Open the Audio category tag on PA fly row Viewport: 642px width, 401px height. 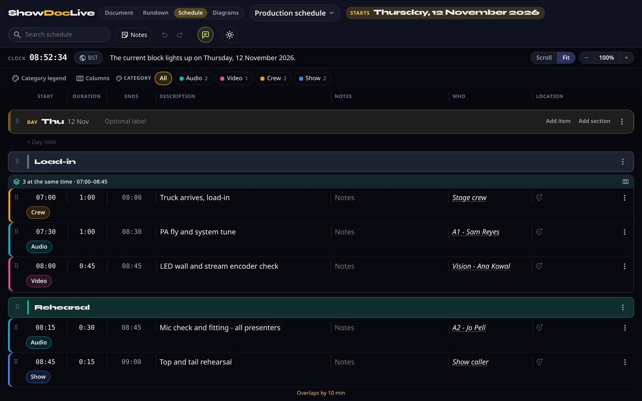39,247
